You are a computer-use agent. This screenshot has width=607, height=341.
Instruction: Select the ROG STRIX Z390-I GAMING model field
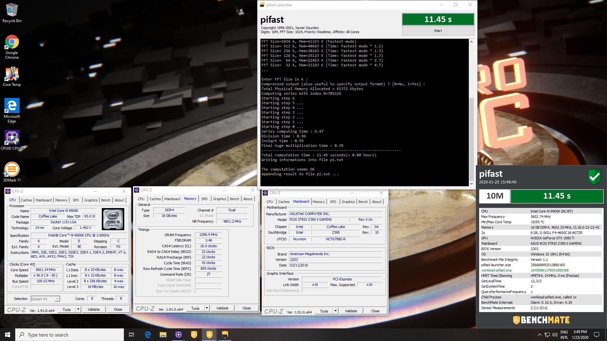[x=318, y=219]
